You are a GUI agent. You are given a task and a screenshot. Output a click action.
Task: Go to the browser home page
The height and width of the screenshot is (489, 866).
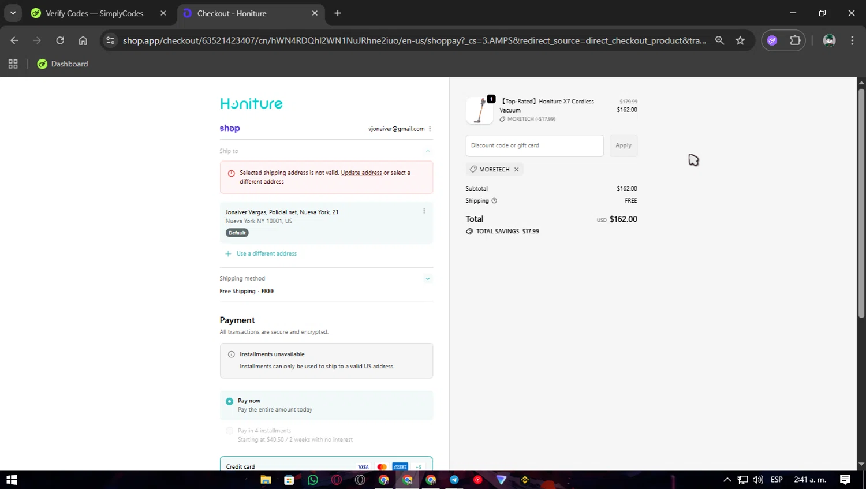(x=83, y=40)
